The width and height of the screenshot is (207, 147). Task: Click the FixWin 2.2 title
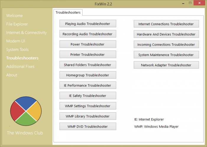[x=103, y=4]
